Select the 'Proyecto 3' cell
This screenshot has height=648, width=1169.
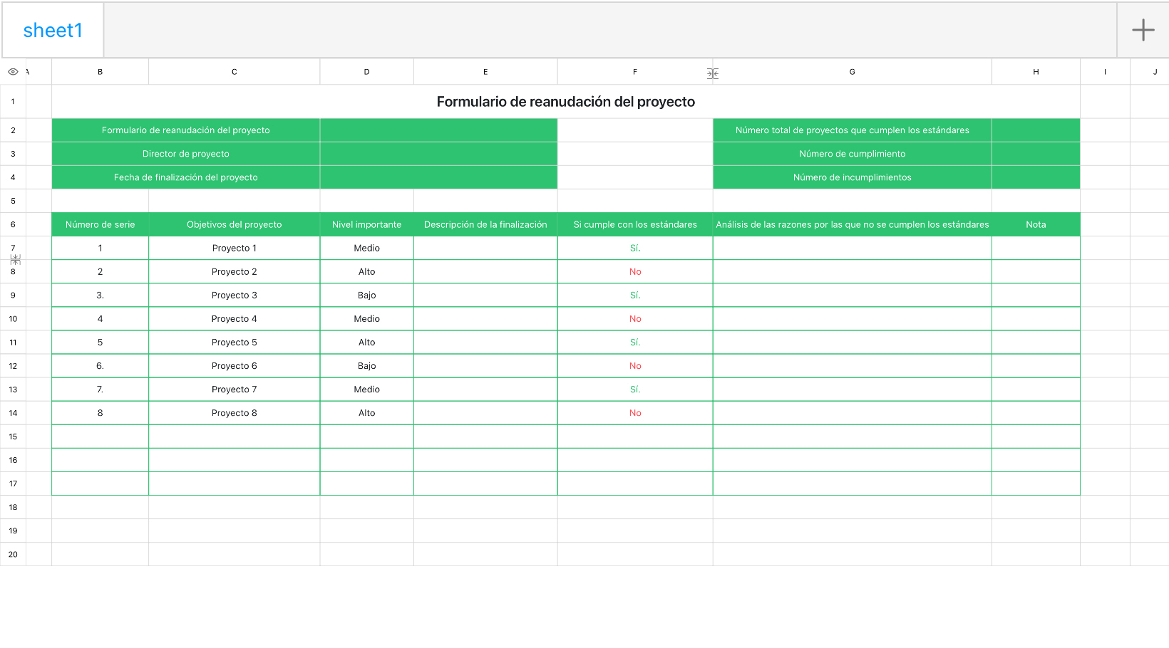pyautogui.click(x=235, y=295)
